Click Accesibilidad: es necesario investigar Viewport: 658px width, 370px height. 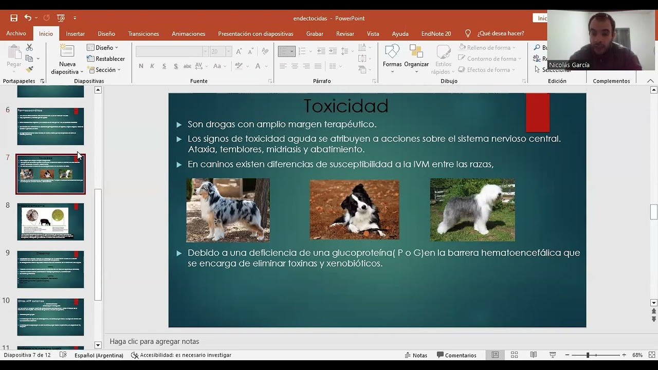pos(181,355)
